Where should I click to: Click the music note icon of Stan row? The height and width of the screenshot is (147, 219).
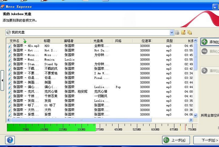[x=10, y=64]
